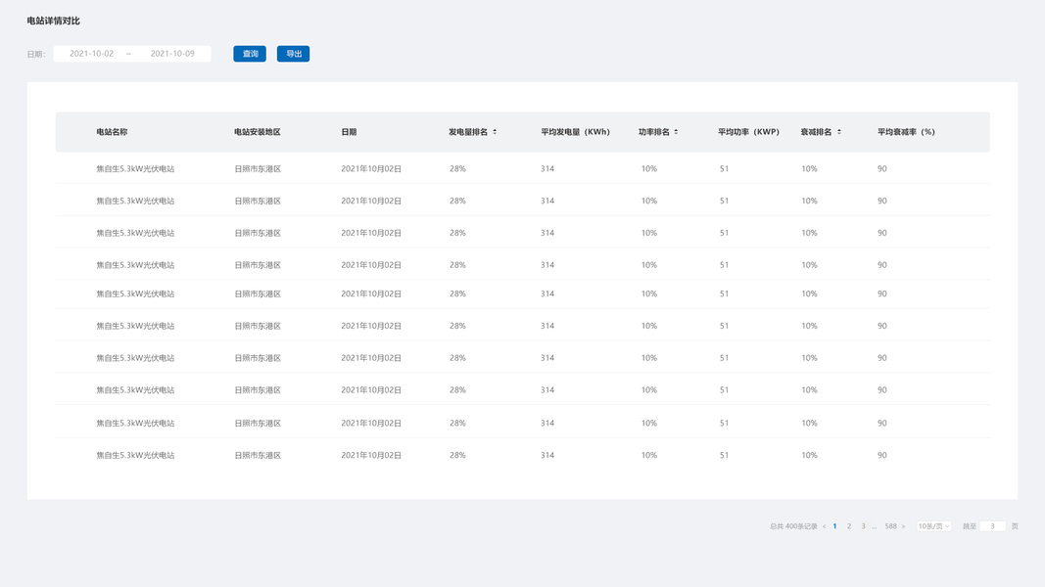
Task: Open the 10条/页 page size dropdown
Action: (x=933, y=526)
